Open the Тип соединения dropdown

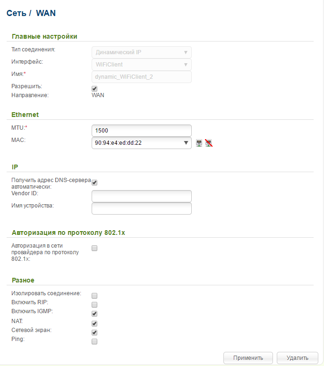(x=141, y=52)
